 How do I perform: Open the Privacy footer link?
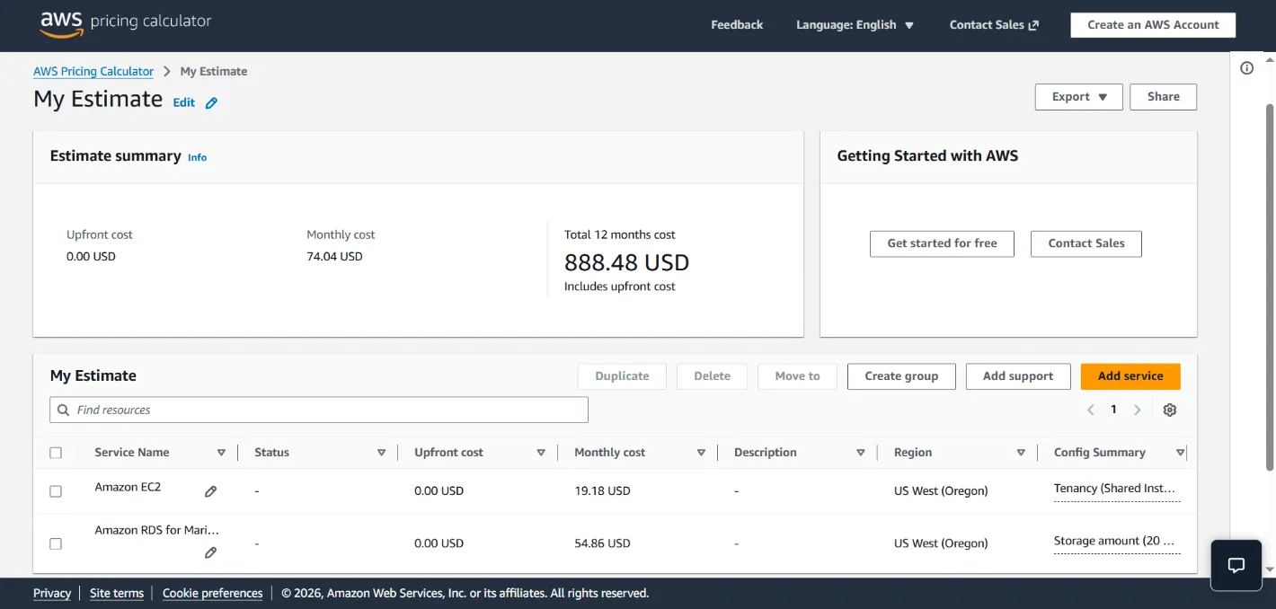(x=52, y=593)
